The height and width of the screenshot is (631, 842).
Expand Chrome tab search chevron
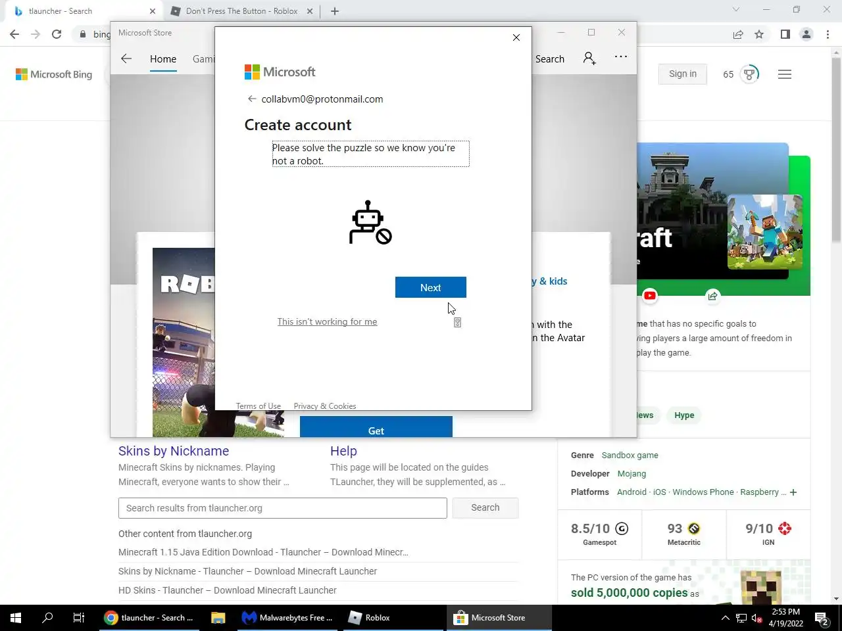coord(736,10)
